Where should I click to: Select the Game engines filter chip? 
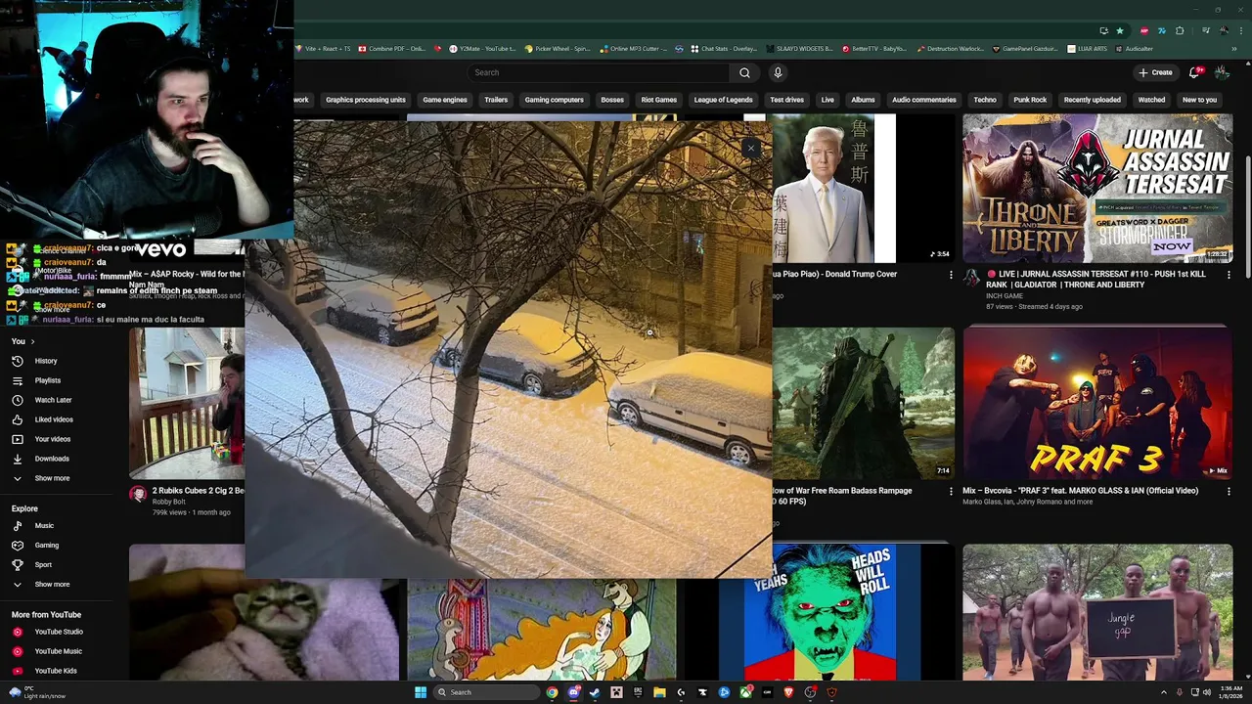(x=445, y=100)
